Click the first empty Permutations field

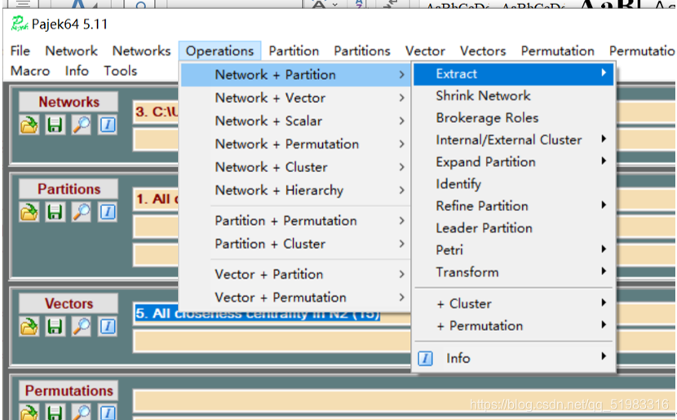404,401
